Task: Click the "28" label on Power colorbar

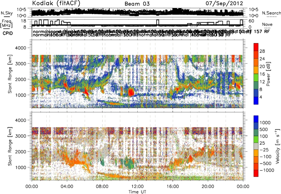Action: tap(262, 51)
